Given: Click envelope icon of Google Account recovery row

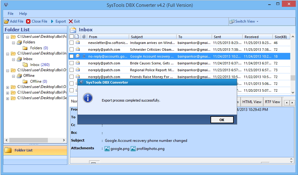Looking at the screenshot, I should click(x=78, y=56).
